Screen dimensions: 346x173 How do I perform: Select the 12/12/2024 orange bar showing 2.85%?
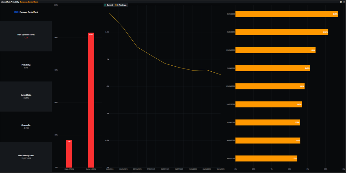(x=287, y=14)
